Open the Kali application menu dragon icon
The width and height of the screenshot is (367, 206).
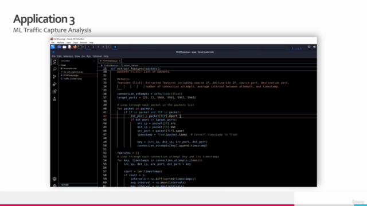coord(53,47)
